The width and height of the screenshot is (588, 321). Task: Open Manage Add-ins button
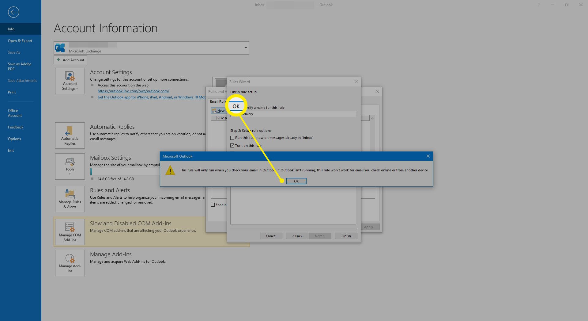pyautogui.click(x=70, y=263)
